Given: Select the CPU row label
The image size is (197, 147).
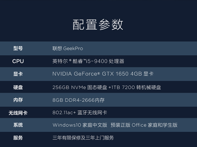Looking at the screenshot, I should pos(18,61).
